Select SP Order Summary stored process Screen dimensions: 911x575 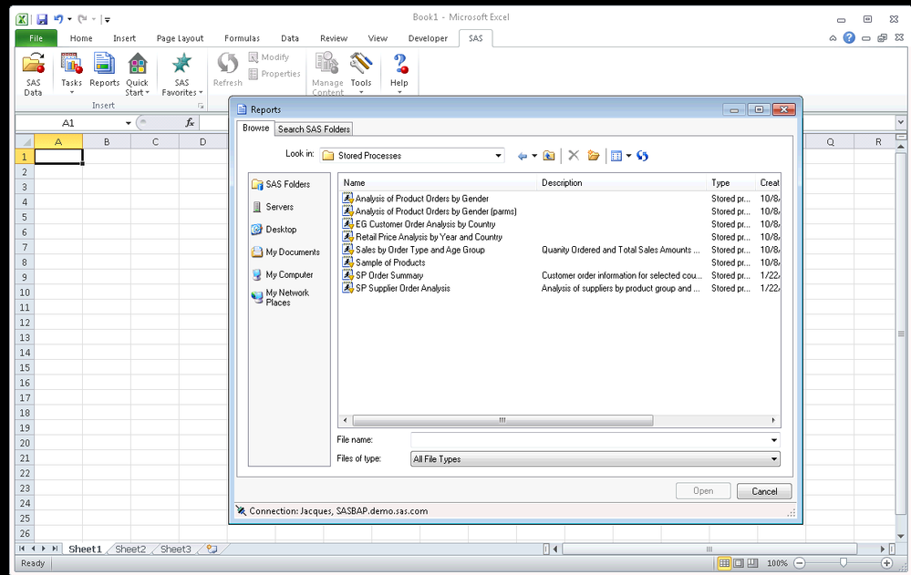tap(388, 275)
